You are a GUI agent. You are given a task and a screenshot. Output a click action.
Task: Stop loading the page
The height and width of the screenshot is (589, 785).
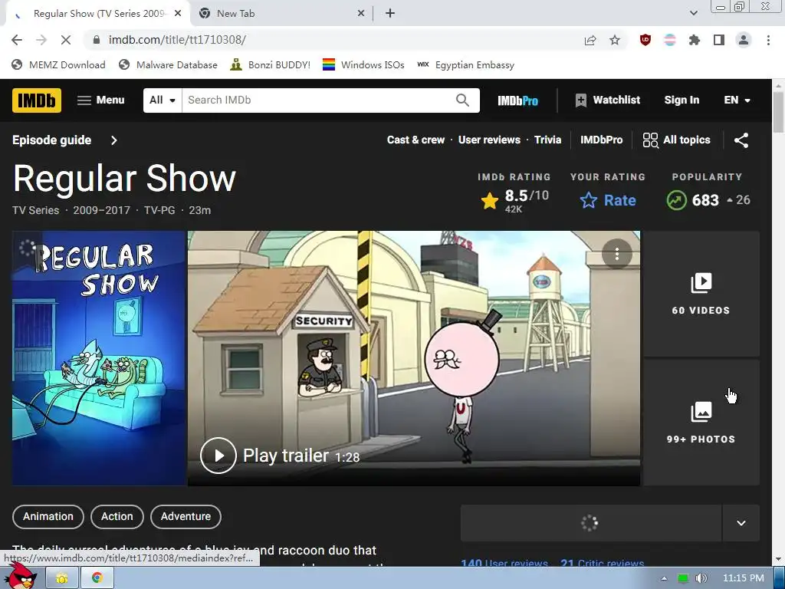(x=66, y=40)
